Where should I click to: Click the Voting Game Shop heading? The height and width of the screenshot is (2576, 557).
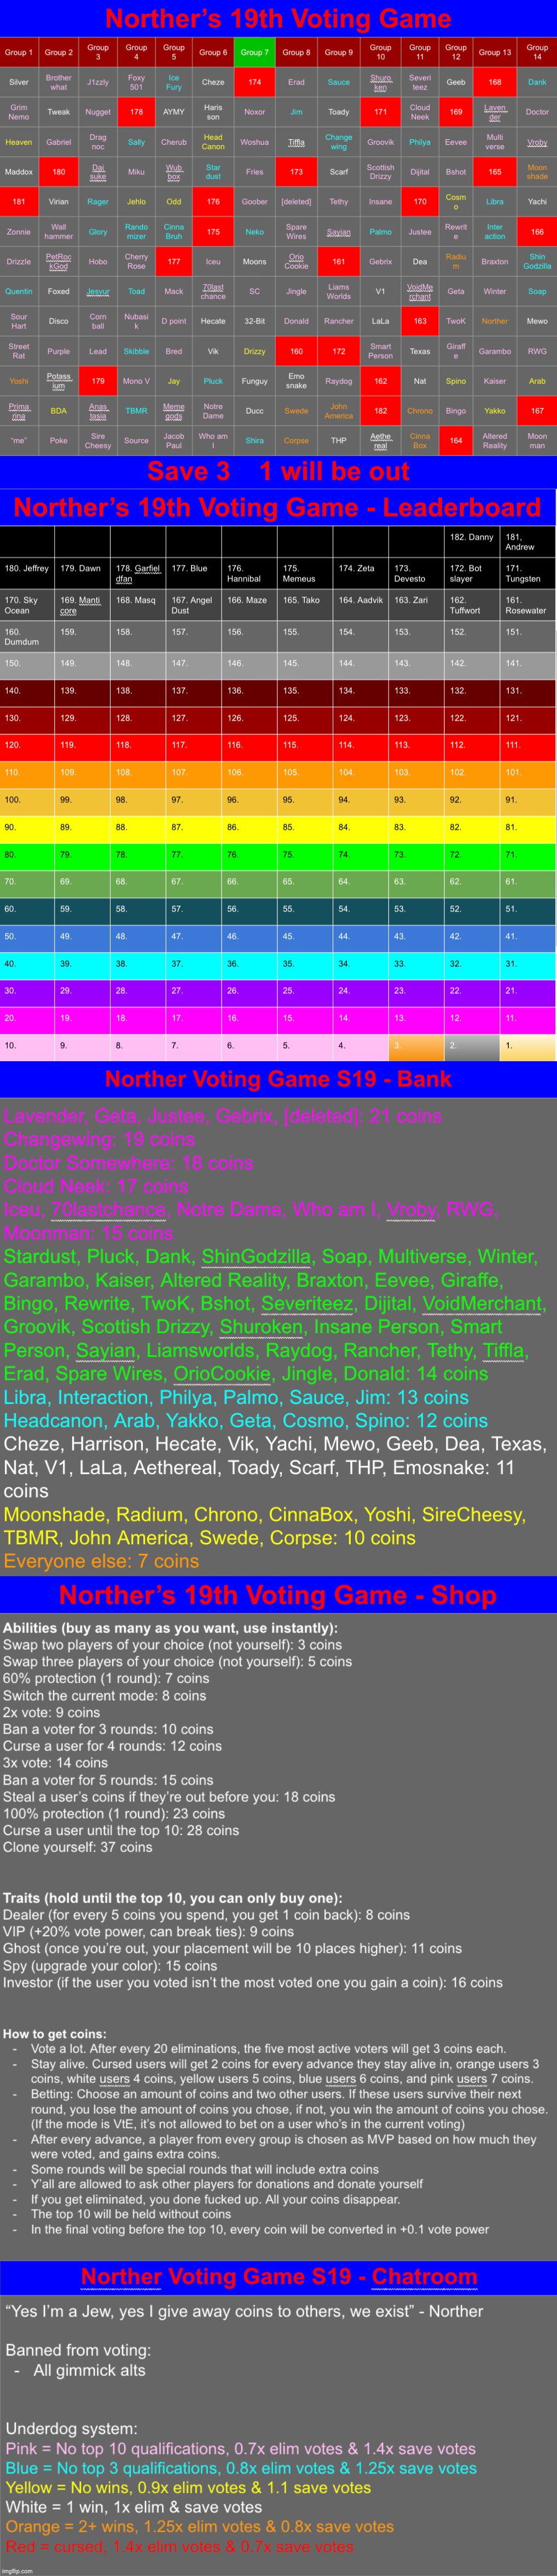(278, 1595)
